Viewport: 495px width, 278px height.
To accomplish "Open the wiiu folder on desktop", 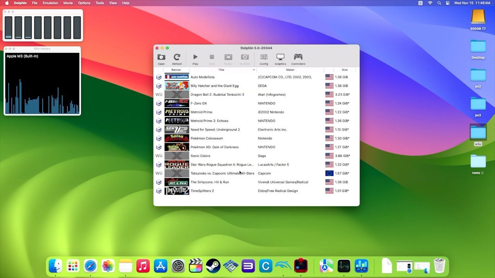I will (x=478, y=133).
